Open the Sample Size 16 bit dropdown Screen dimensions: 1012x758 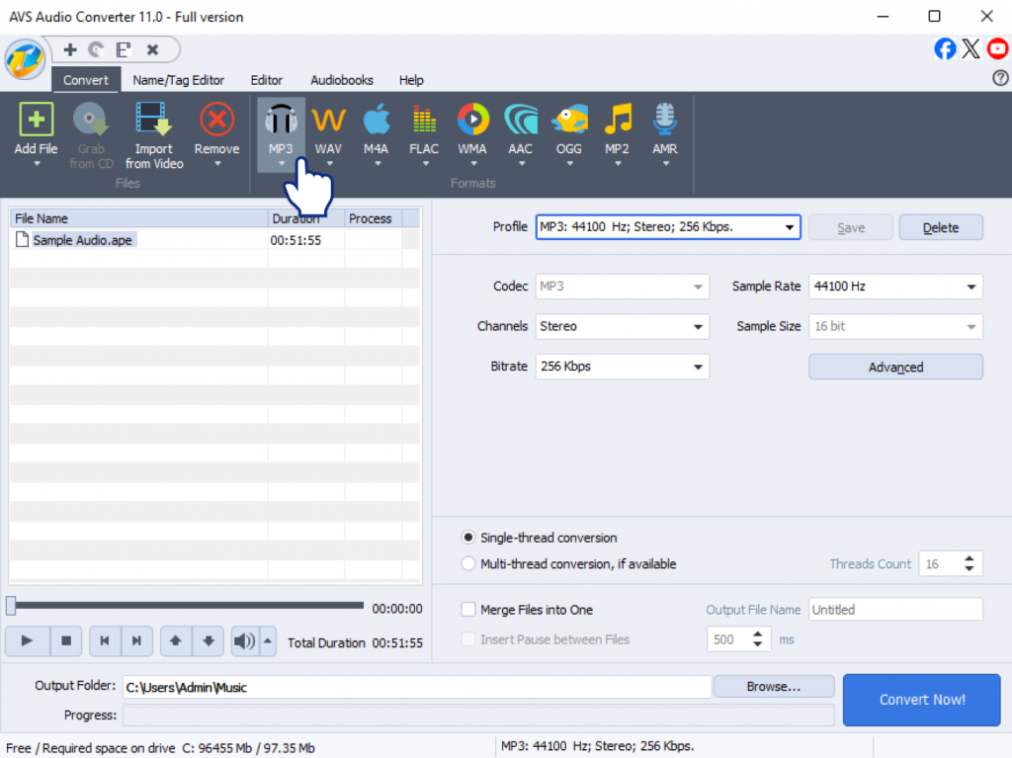coord(970,327)
